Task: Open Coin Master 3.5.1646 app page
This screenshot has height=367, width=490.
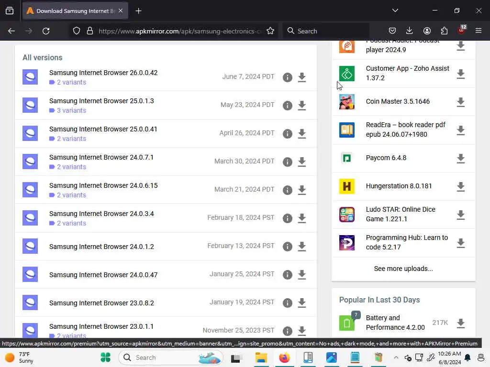Action: (398, 101)
